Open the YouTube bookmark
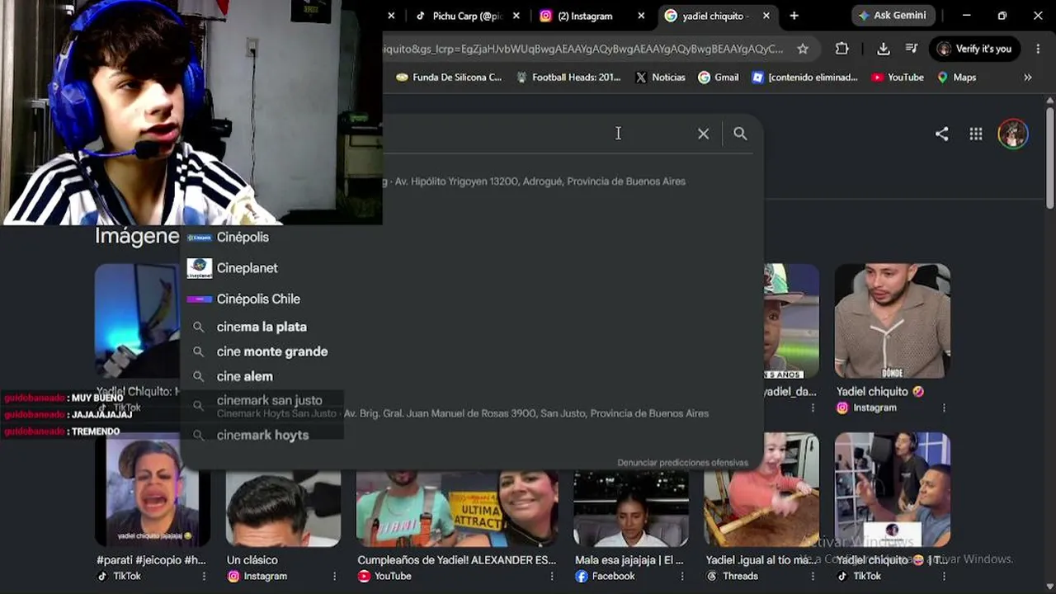This screenshot has height=594, width=1056. click(x=898, y=78)
